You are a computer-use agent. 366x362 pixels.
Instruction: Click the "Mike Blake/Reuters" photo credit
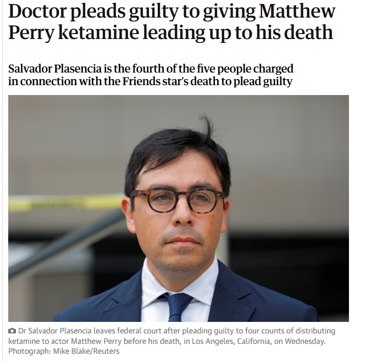(x=86, y=351)
